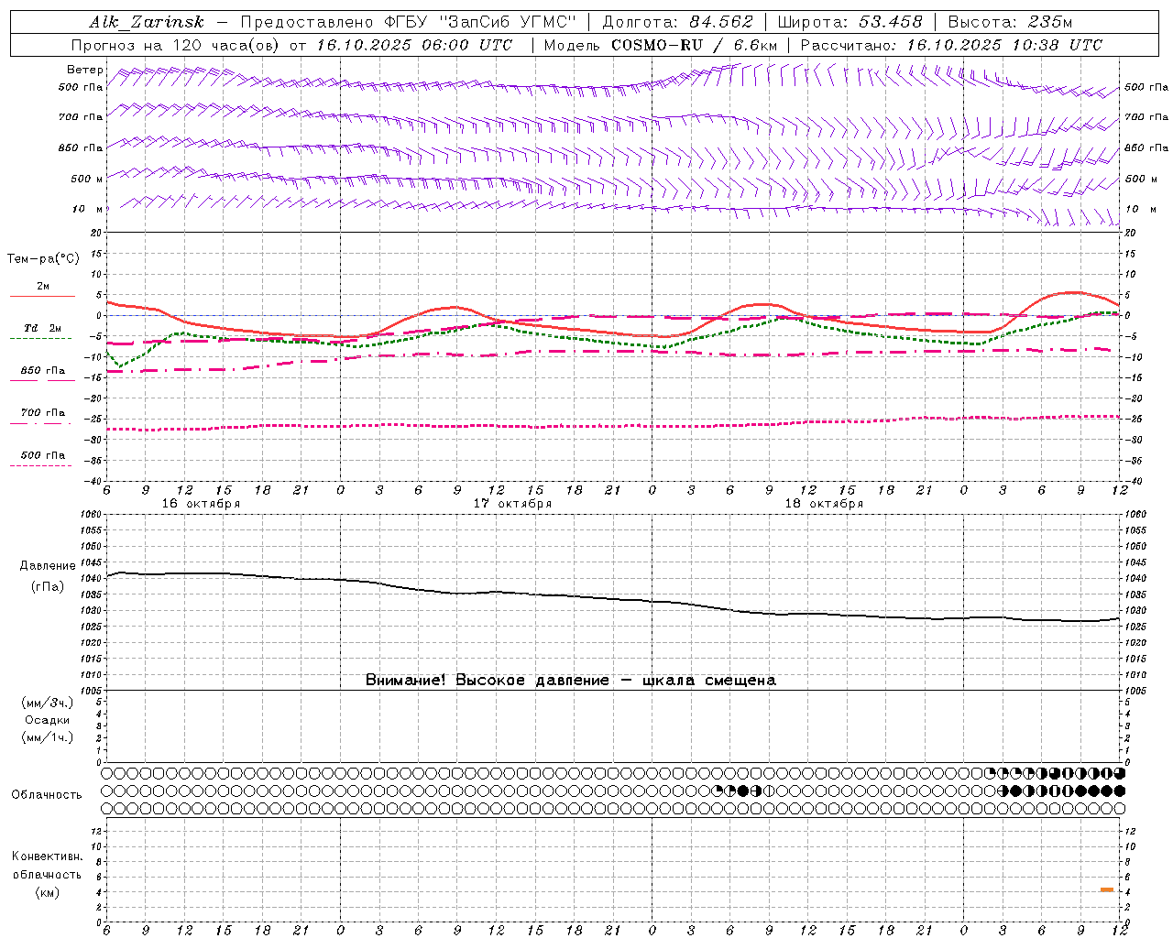Click the 850 гПа temperature legend entry
The height and width of the screenshot is (938, 1173).
pos(43,370)
